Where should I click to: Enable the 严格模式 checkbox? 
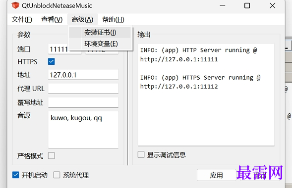(x=52, y=156)
